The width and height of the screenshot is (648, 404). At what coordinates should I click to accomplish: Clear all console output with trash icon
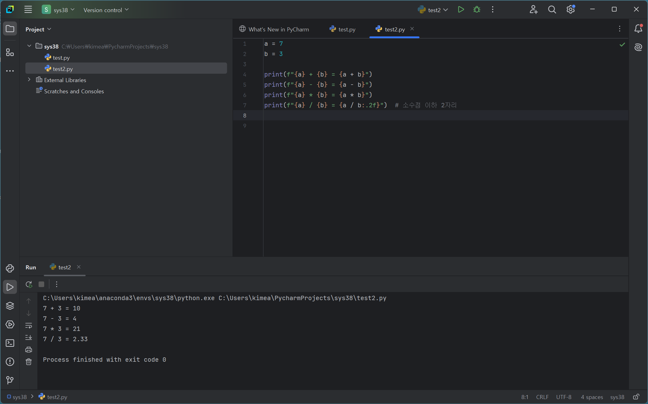click(29, 362)
